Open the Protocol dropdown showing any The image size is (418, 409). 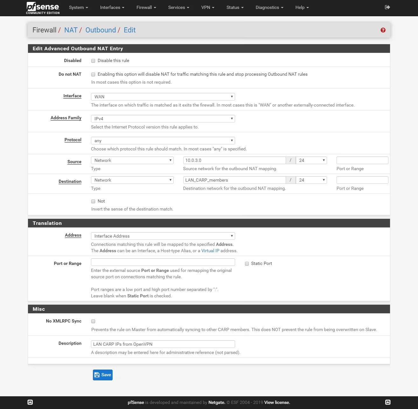point(163,140)
